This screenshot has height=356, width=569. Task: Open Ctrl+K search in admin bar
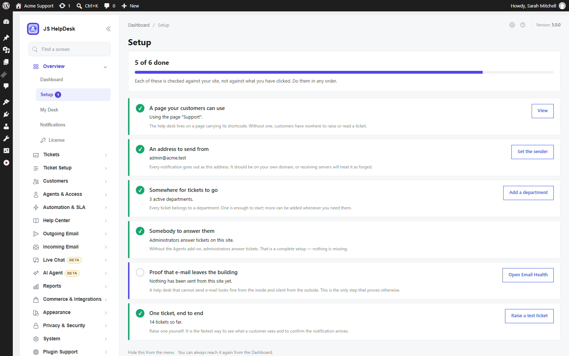(x=87, y=6)
